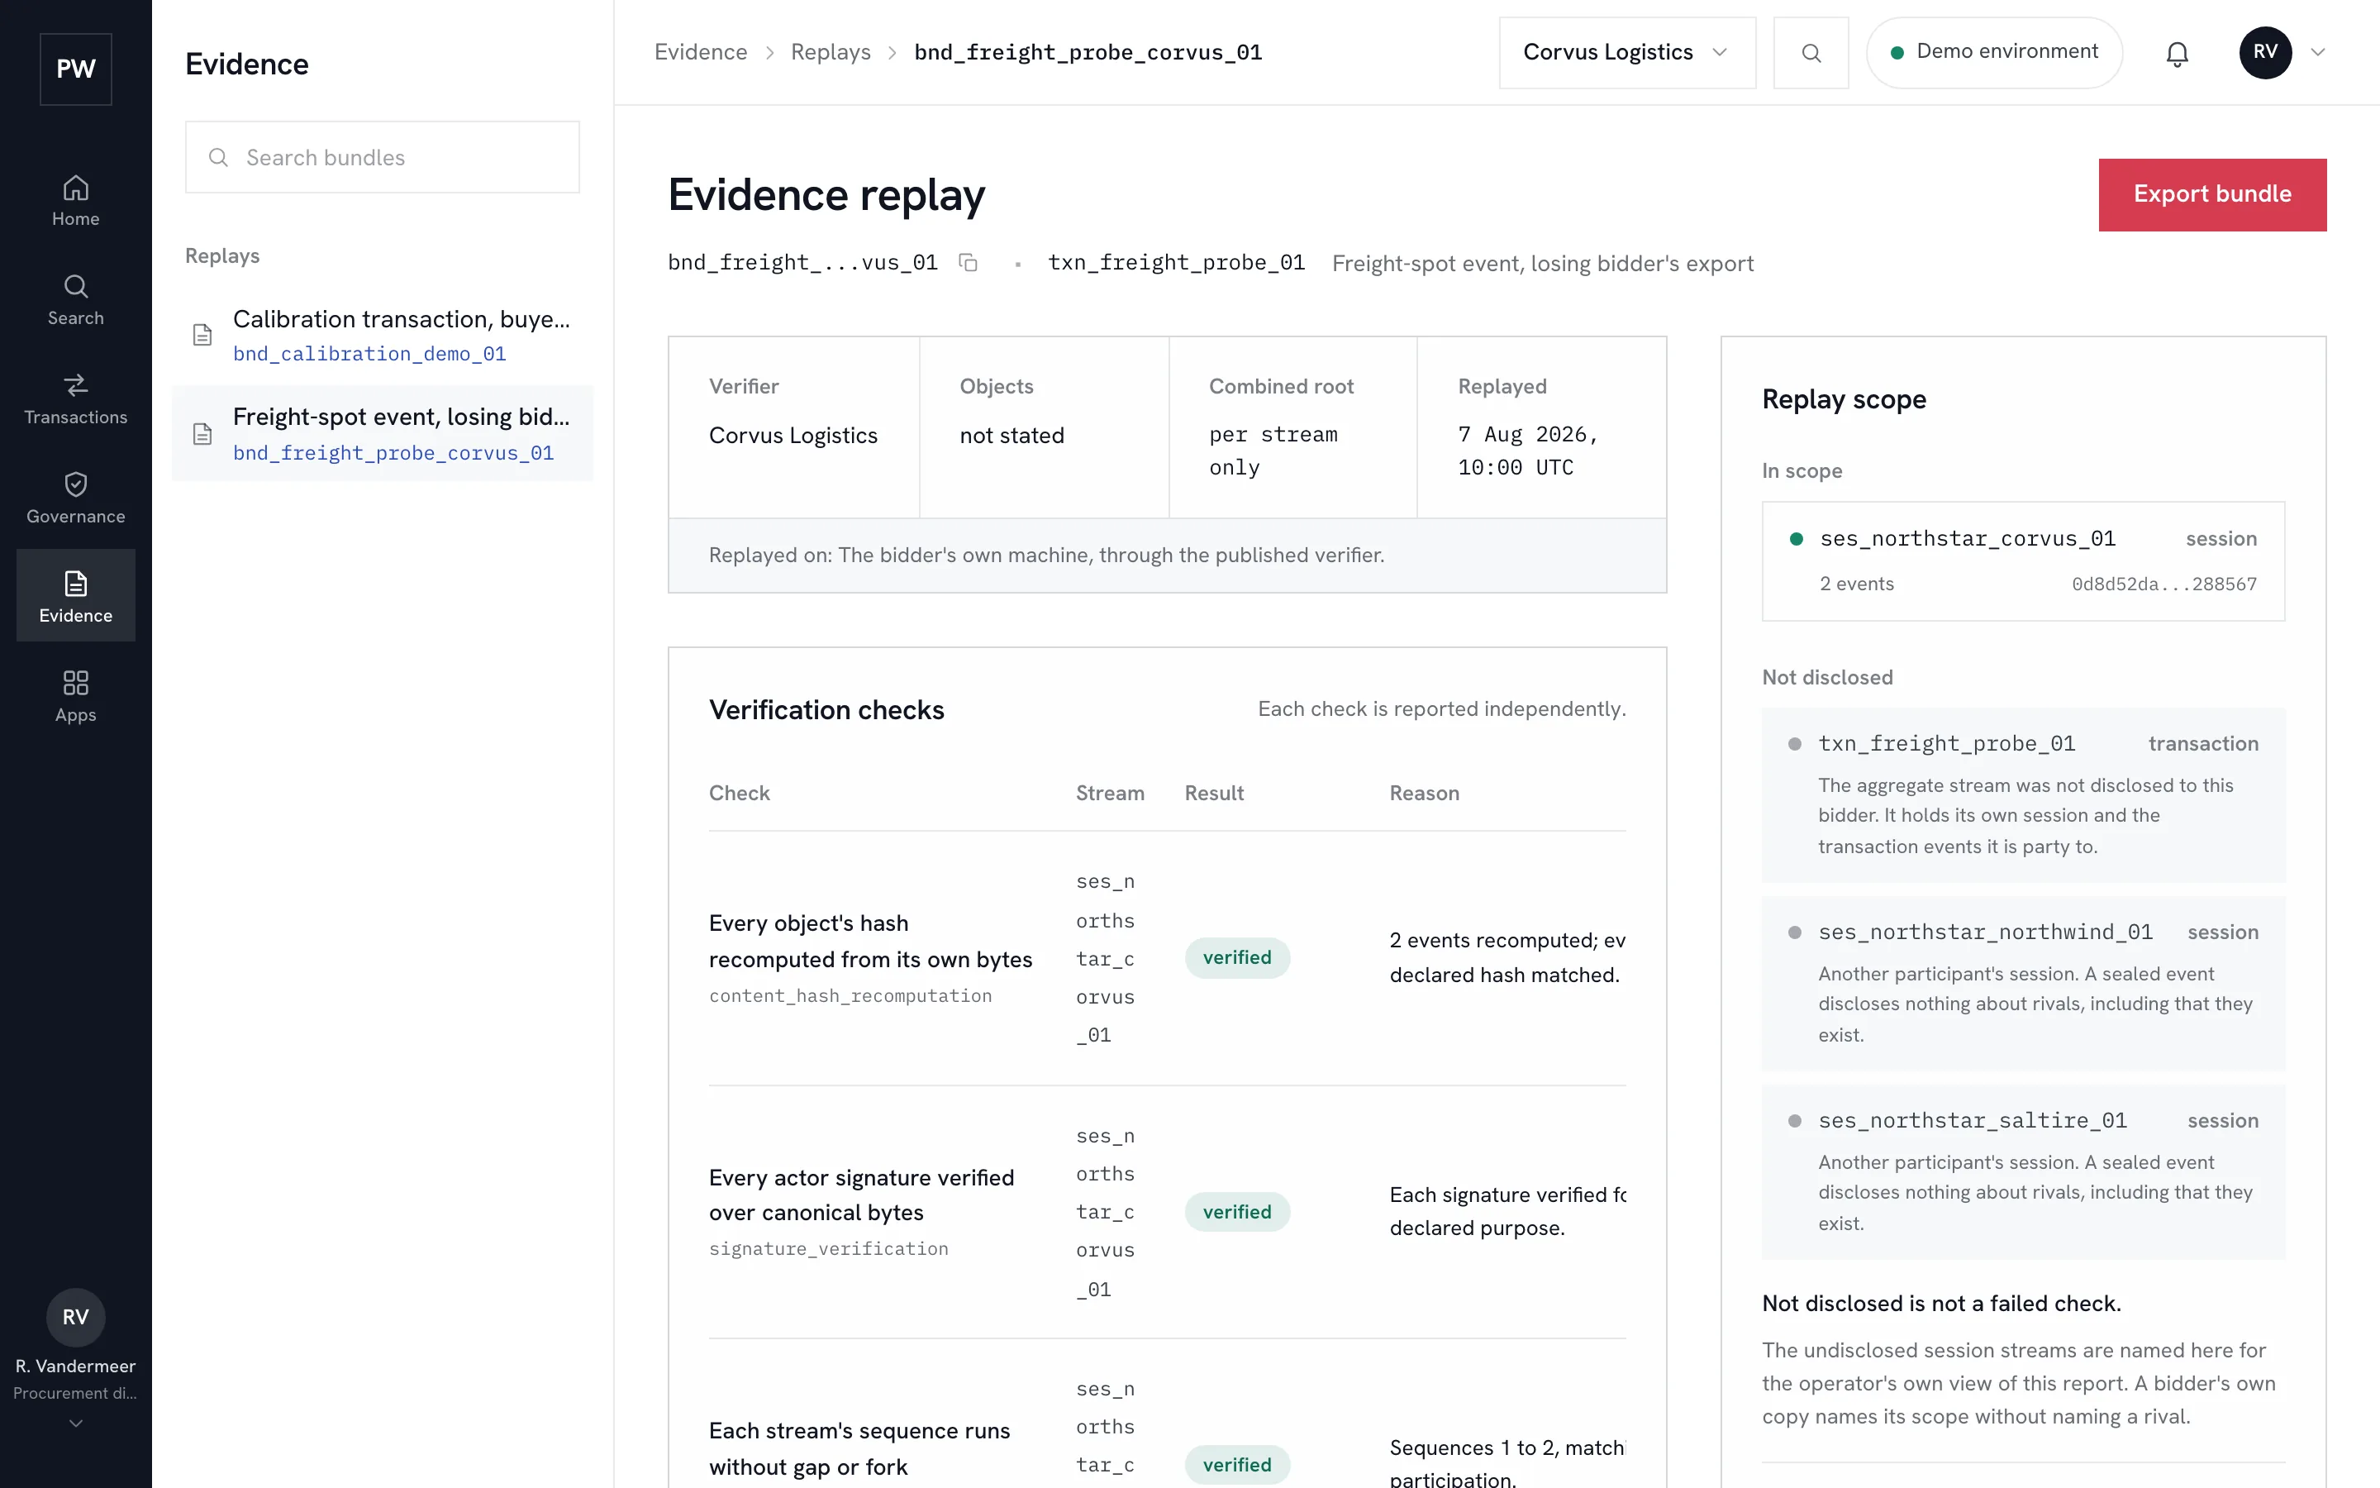Go to Evidence breadcrumb
The height and width of the screenshot is (1488, 2380).
coord(700,52)
